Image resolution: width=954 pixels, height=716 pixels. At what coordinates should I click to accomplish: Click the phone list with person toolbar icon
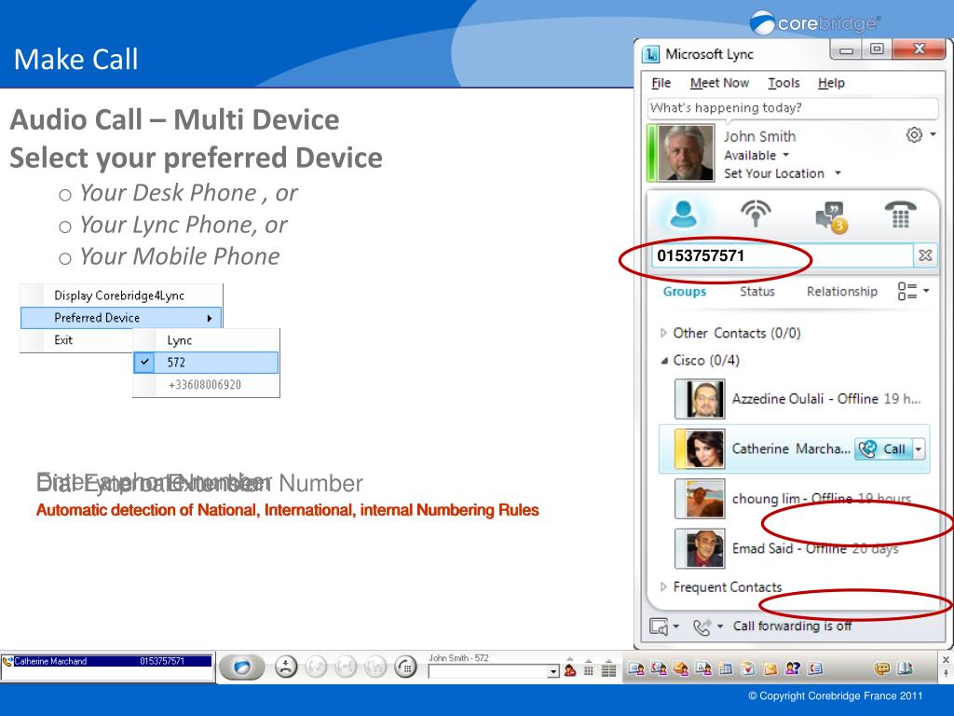(x=659, y=668)
